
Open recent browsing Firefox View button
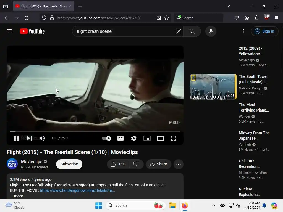(6, 6)
